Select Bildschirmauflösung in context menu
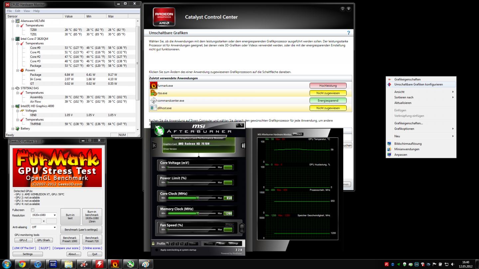This screenshot has width=479, height=269. 421,144
